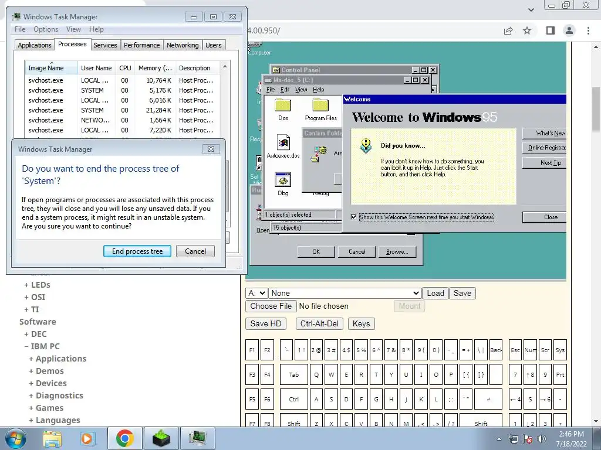The image size is (601, 450).
Task: Click What's New in Welcome dialog
Action: pos(544,133)
